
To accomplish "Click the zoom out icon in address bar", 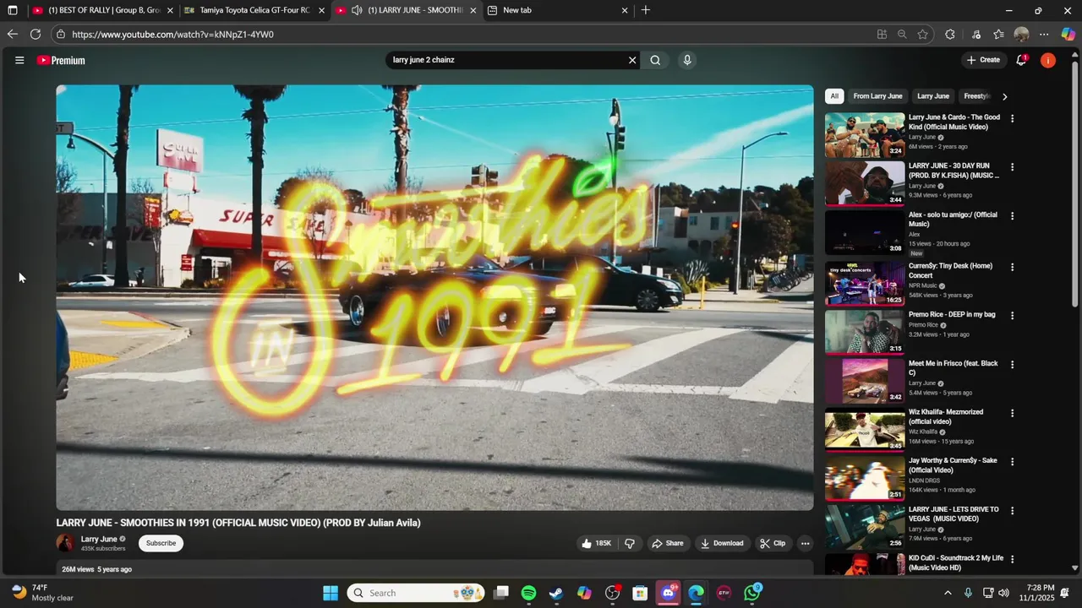I will (x=902, y=35).
